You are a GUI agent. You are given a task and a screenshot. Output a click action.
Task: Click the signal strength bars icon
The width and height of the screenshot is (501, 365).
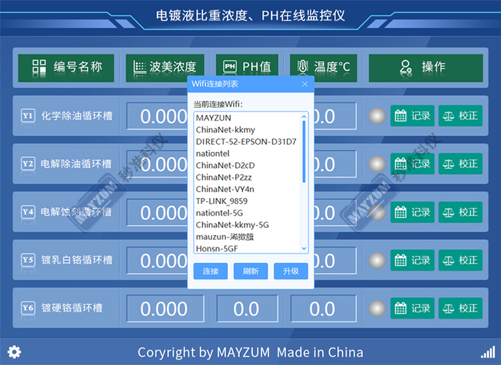point(487,352)
